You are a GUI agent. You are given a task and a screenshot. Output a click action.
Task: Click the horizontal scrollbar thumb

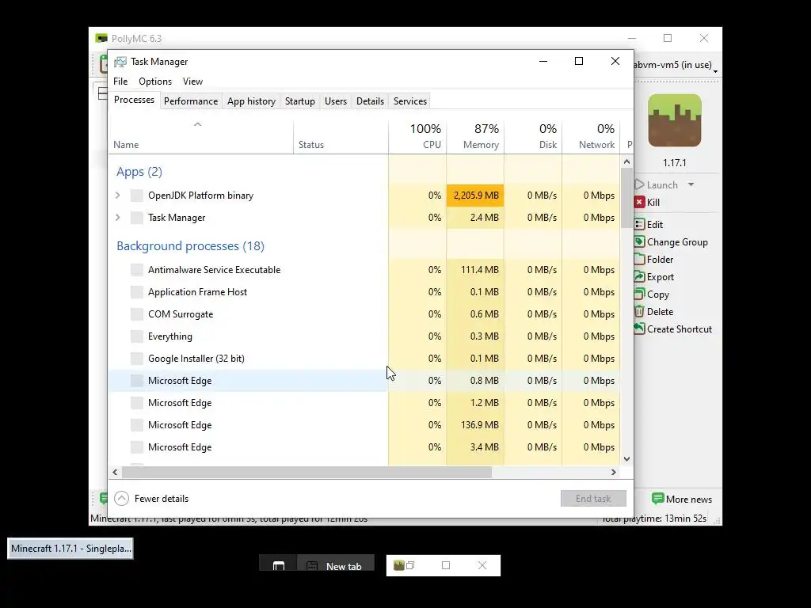pos(307,472)
